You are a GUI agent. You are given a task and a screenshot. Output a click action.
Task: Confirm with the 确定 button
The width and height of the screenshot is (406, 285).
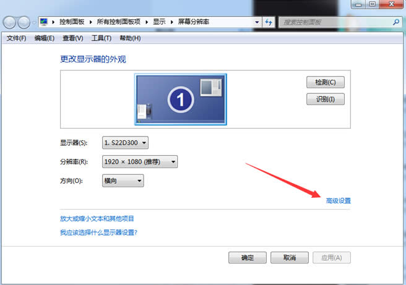[247, 257]
